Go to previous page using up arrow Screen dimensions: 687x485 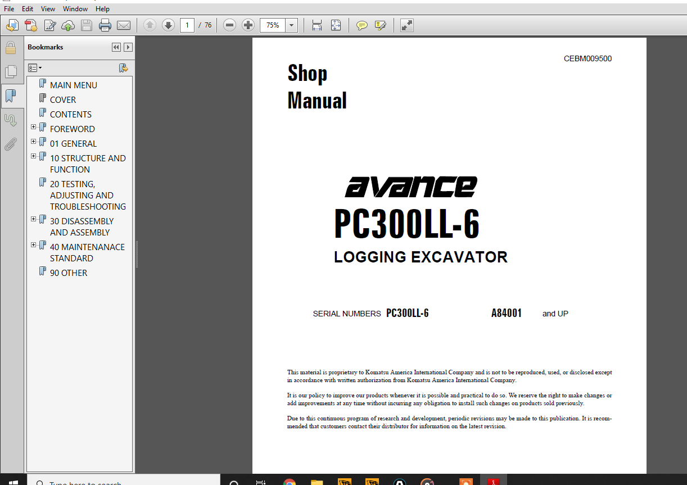coord(150,25)
